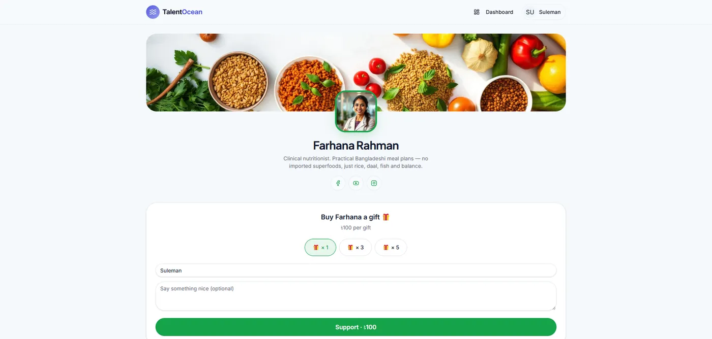712x339 pixels.
Task: Click Farhana Rahman's profile photo
Action: pos(356,111)
